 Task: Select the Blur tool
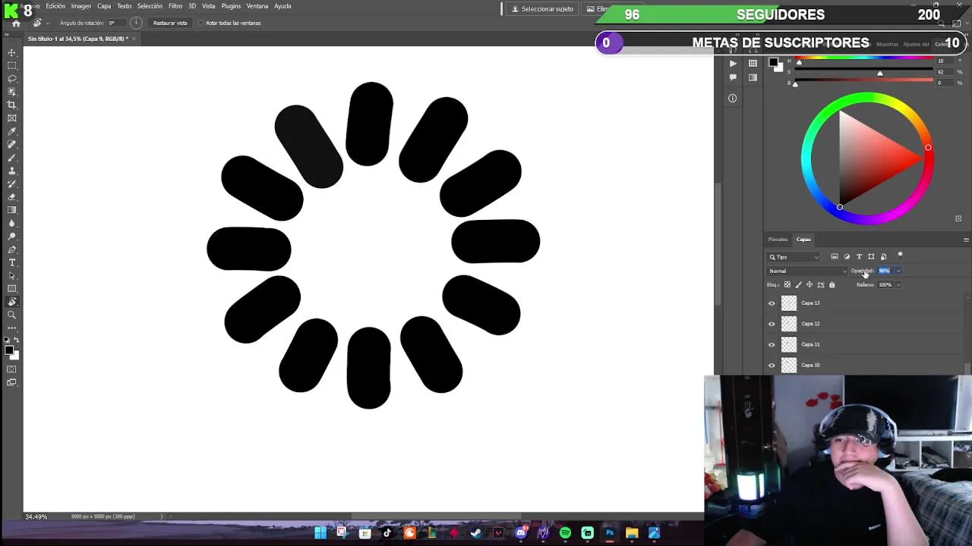point(12,223)
